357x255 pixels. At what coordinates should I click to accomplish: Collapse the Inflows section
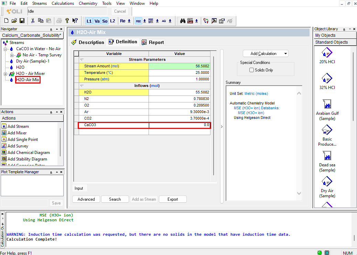click(82, 86)
